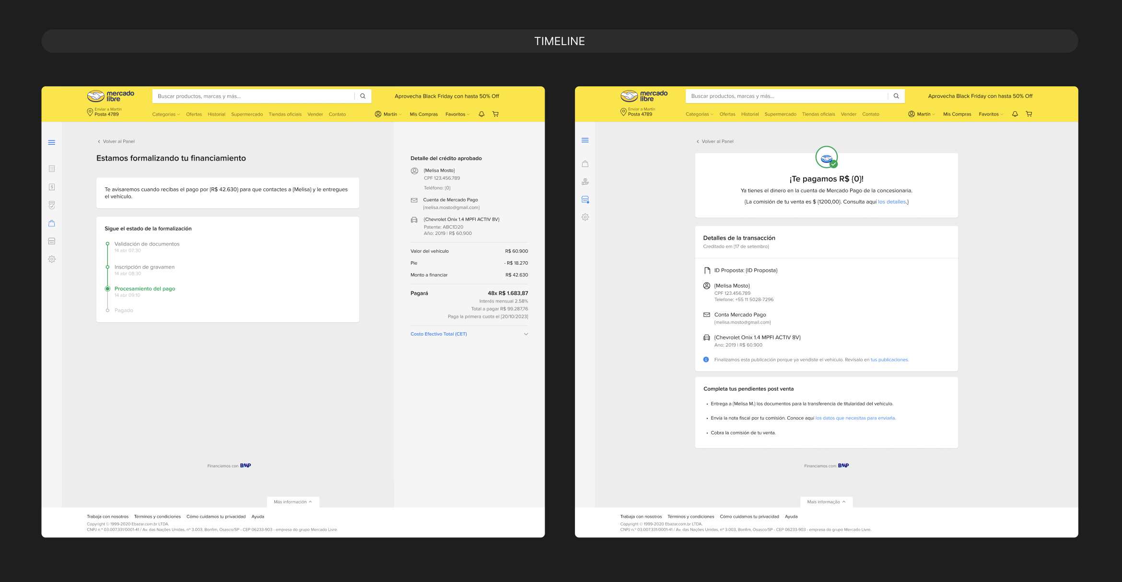Select the highlighted blue sidebar icon, right screen
Screen dimensions: 1122x582
coord(585,199)
